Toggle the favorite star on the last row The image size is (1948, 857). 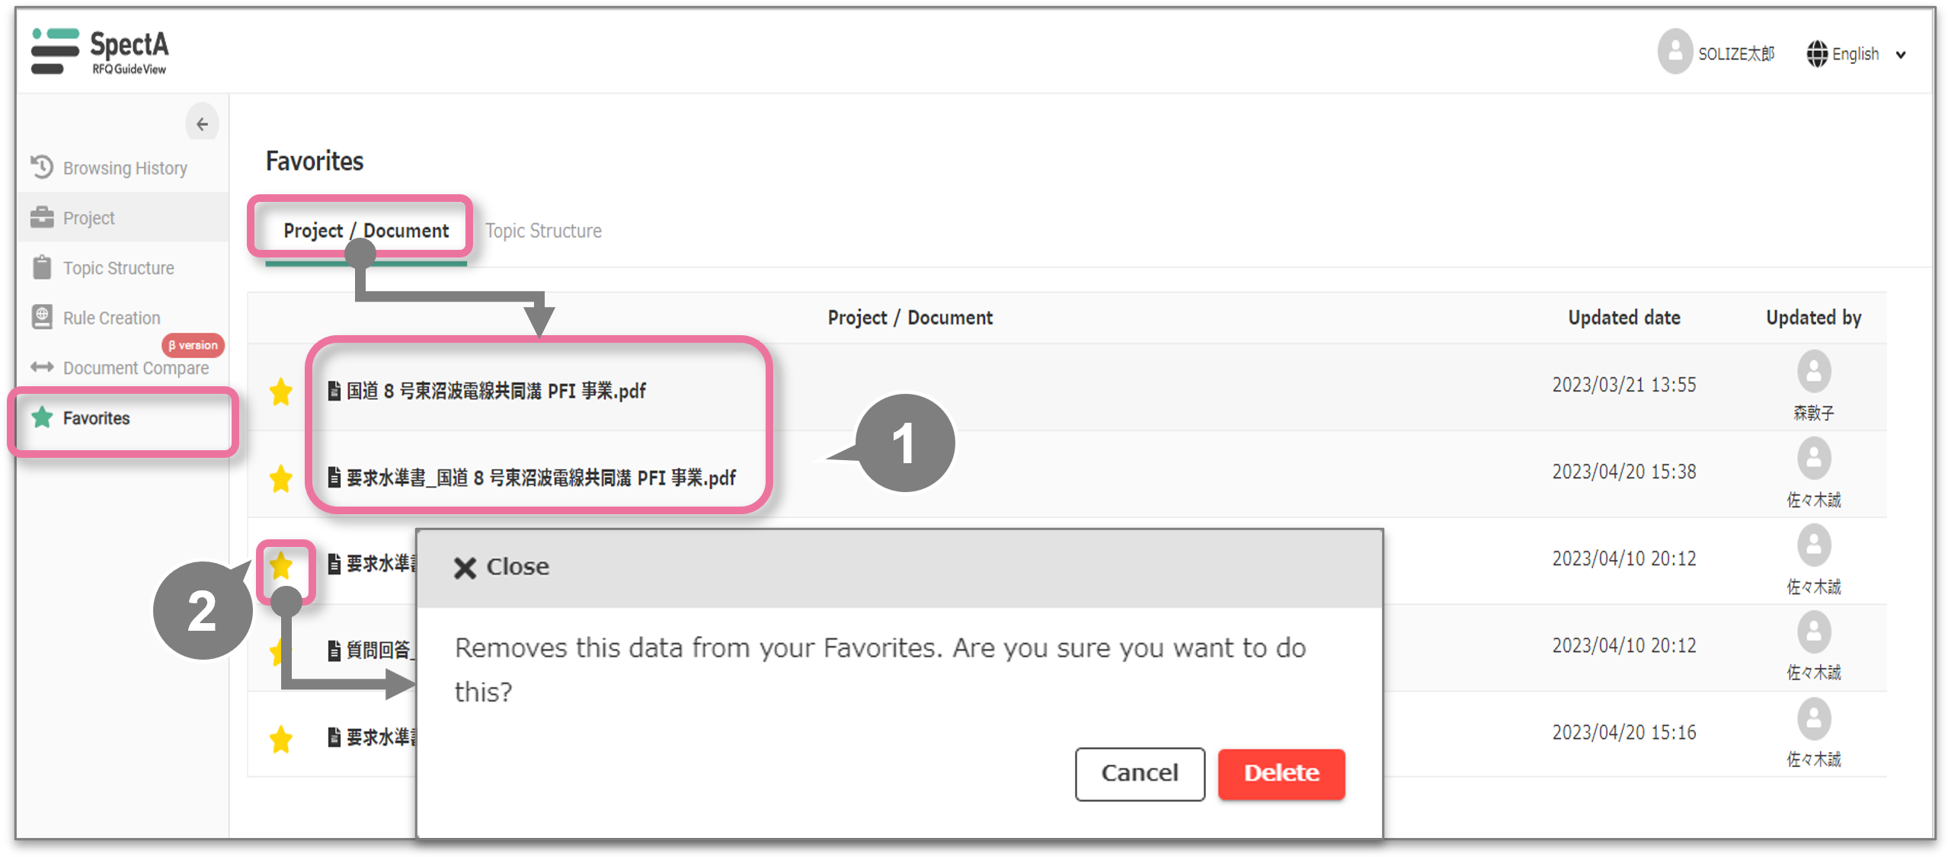pyautogui.click(x=281, y=738)
